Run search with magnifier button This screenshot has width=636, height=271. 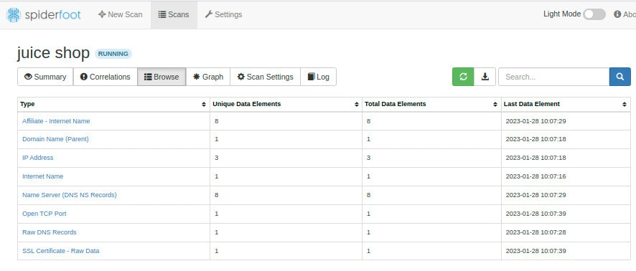(619, 77)
